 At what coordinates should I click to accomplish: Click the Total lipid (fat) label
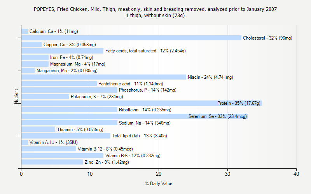[x=139, y=136]
